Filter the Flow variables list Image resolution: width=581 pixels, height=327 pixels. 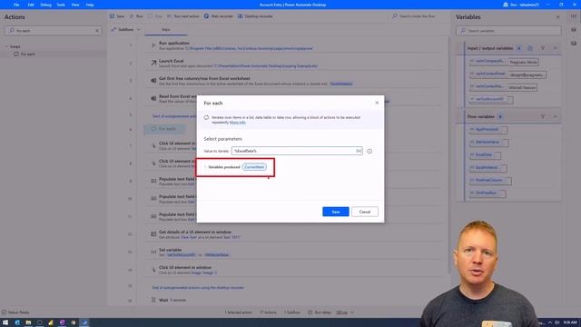[x=543, y=117]
